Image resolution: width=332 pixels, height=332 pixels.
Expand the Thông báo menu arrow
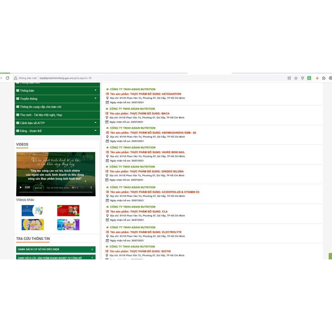96,90
